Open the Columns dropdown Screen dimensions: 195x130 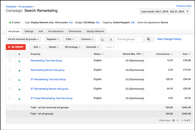point(87,39)
